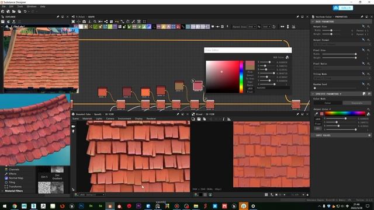Open the Windows menu
This screenshot has height=210, width=374.
[32, 6]
